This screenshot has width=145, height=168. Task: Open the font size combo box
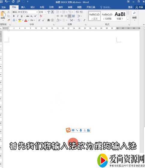point(42,12)
